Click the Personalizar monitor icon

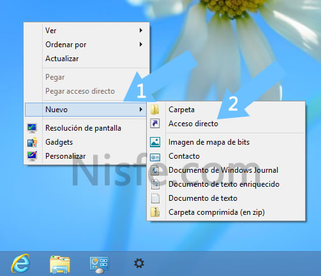click(32, 156)
